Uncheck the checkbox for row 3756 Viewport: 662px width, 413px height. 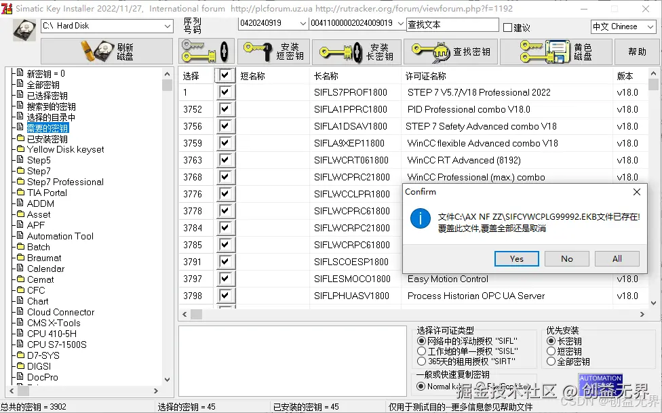click(225, 126)
